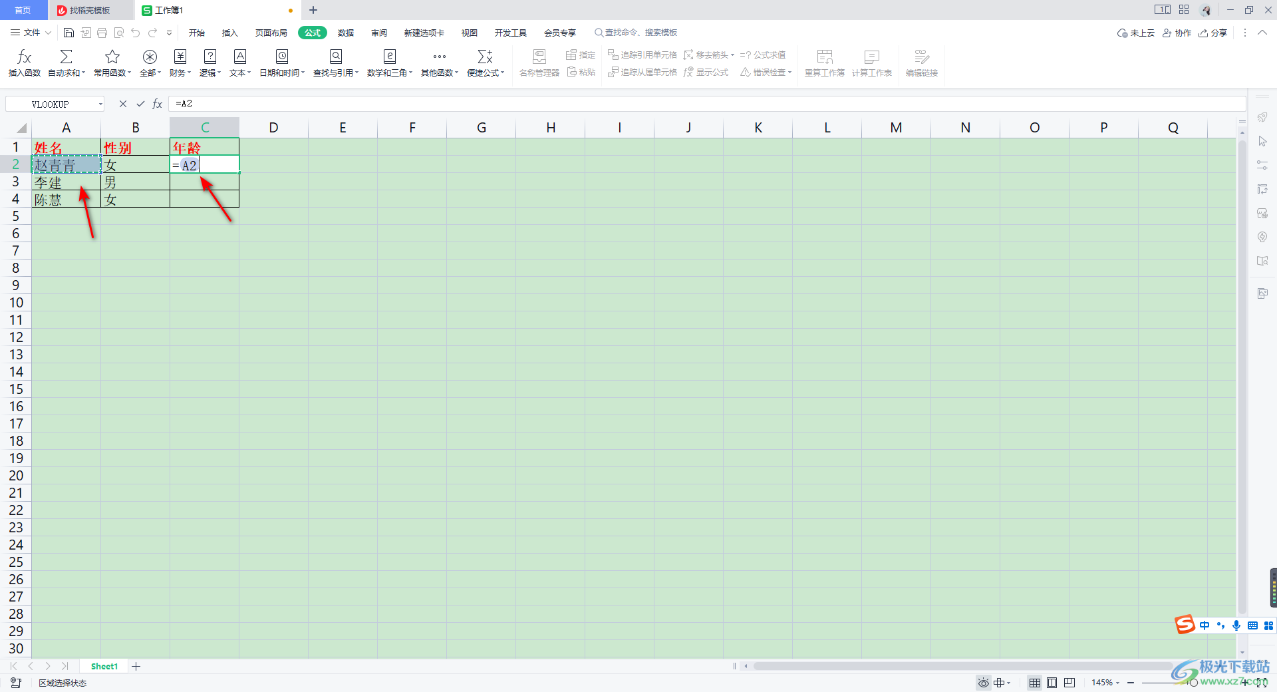The image size is (1277, 692).
Task: Click the zoom slider handle
Action: (1194, 683)
